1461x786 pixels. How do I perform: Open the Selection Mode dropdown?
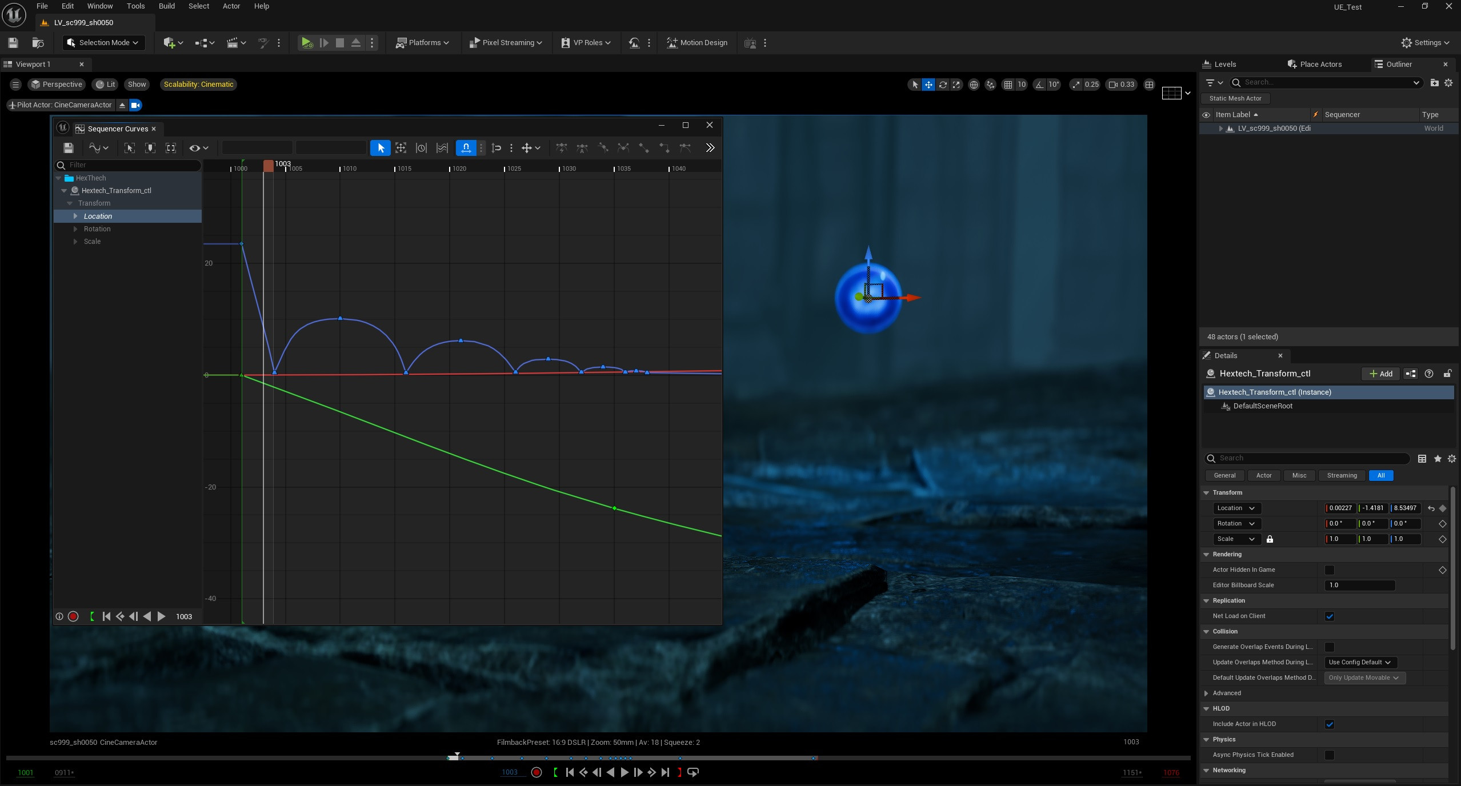(x=103, y=43)
